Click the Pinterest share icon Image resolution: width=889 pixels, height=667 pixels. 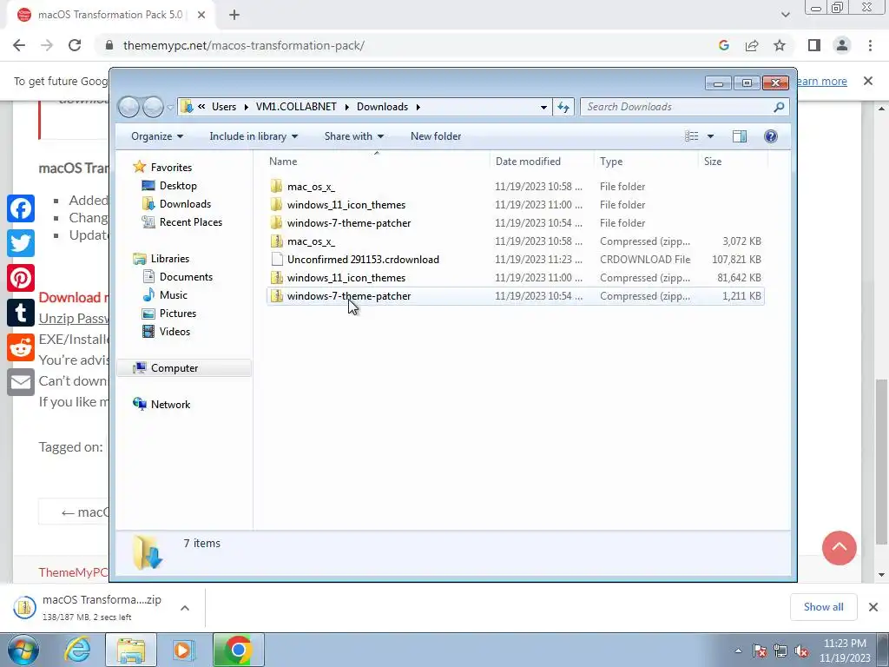tap(21, 279)
